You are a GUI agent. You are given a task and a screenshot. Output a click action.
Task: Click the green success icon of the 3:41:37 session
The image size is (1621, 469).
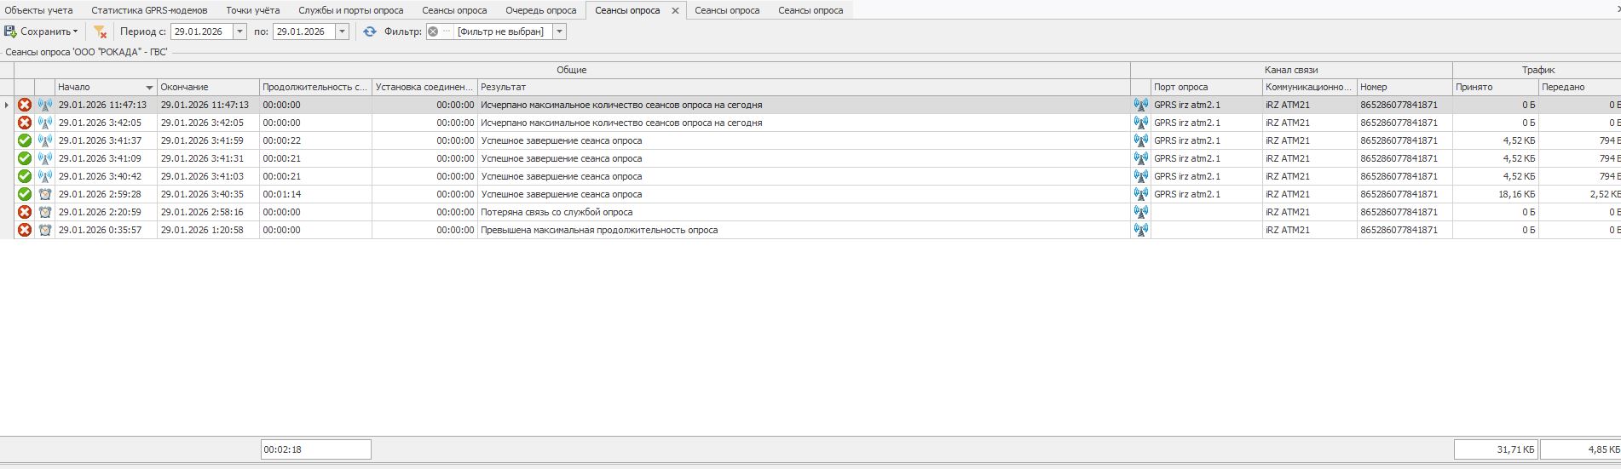(x=25, y=140)
